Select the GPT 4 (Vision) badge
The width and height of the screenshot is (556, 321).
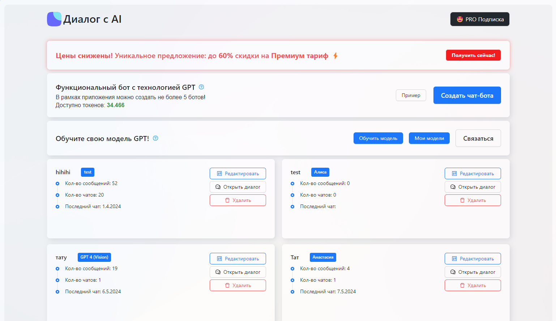click(x=94, y=257)
